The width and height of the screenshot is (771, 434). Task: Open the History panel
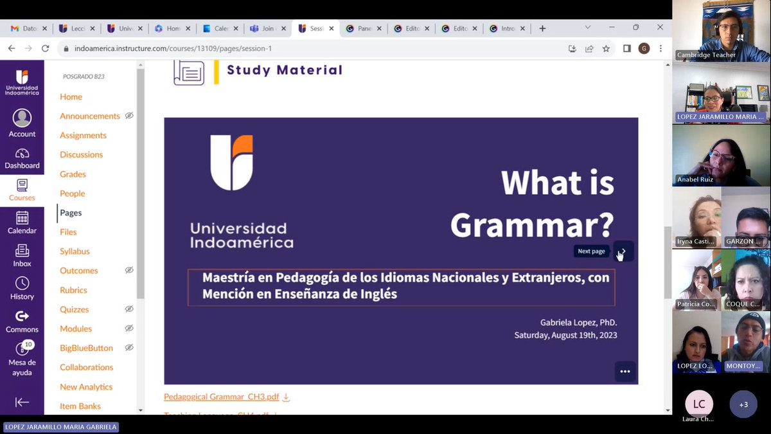(x=22, y=289)
